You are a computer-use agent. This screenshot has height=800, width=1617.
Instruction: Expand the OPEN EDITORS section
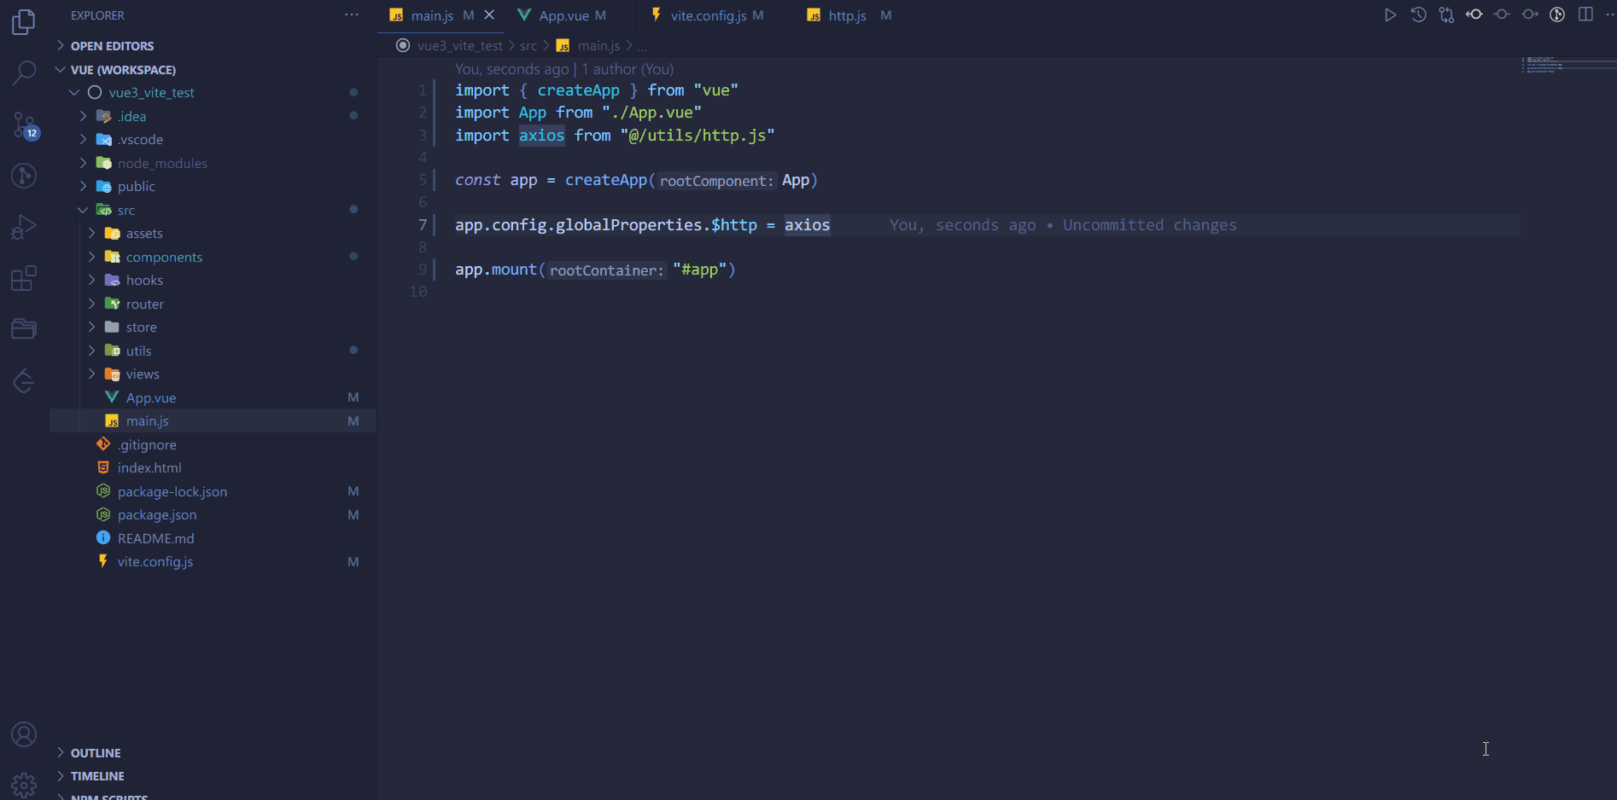(x=112, y=46)
